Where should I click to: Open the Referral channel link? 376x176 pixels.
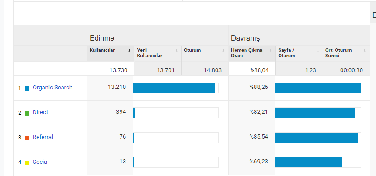click(x=43, y=137)
